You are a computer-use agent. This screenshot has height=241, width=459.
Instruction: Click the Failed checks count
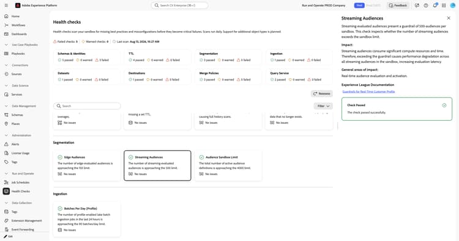click(x=65, y=41)
